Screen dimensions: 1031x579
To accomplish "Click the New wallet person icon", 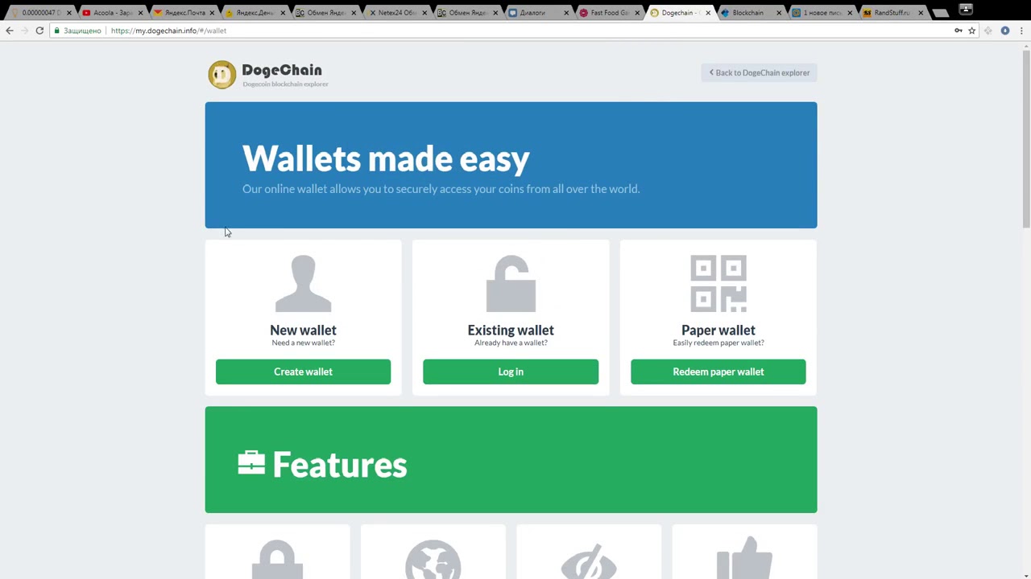I will click(x=303, y=284).
